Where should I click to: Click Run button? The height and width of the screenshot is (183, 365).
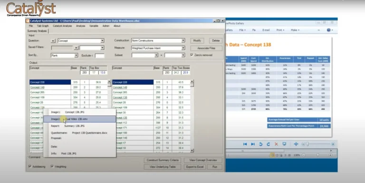click(x=215, y=167)
